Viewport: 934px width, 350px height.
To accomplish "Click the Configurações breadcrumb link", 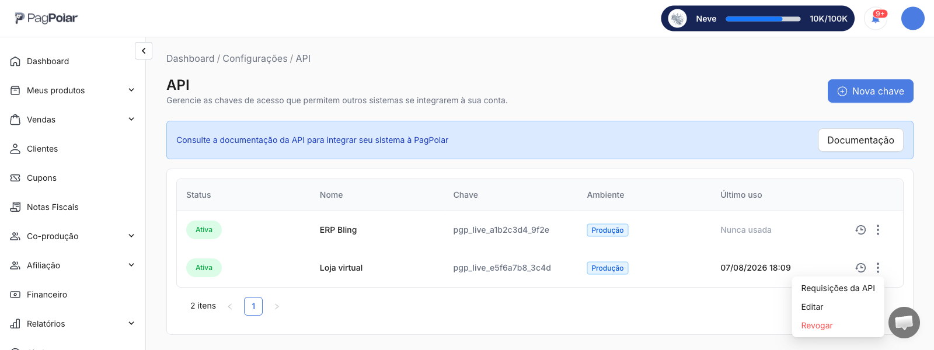I will pos(255,58).
